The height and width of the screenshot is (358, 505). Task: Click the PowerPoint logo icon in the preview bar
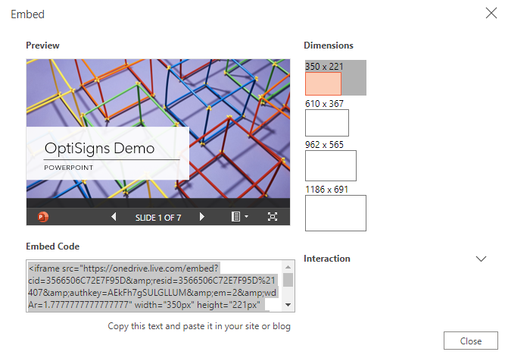(43, 217)
